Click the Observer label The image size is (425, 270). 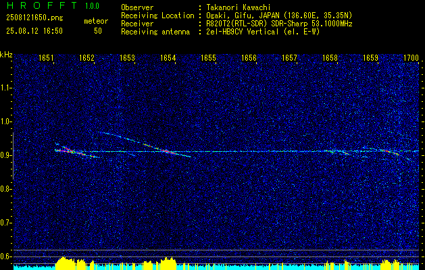point(137,7)
